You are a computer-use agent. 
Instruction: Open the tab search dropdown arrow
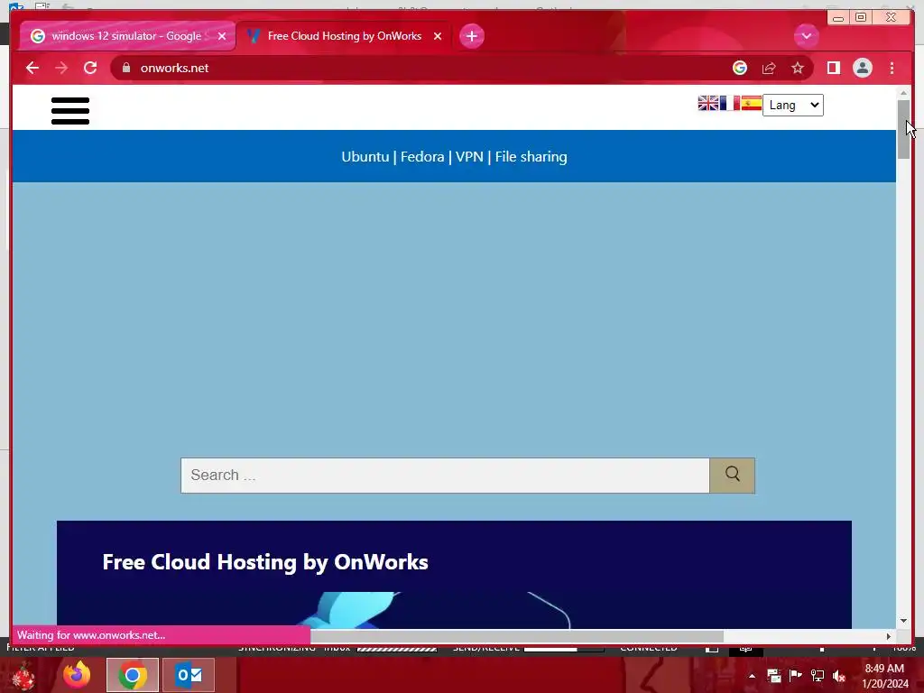(x=806, y=36)
